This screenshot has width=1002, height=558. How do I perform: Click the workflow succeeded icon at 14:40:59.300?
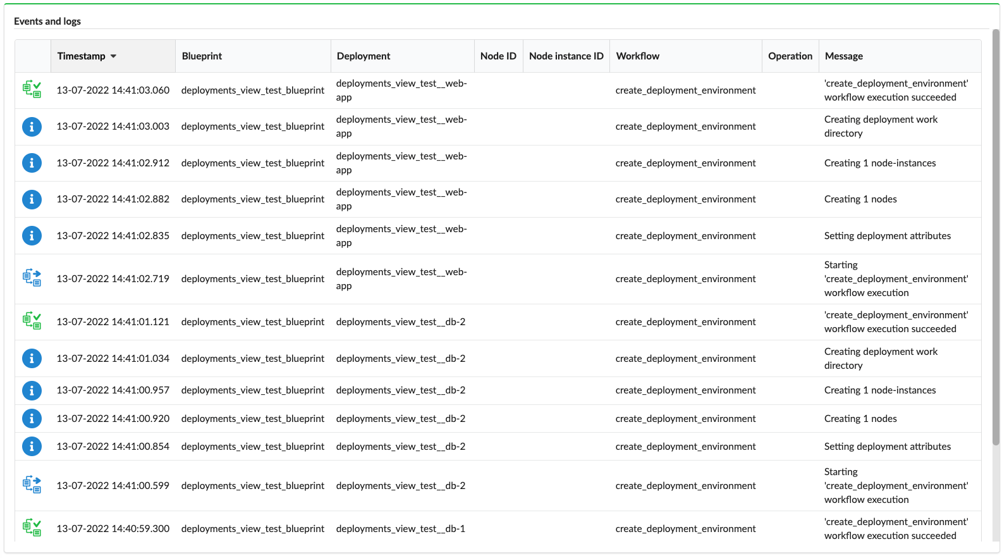tap(32, 528)
